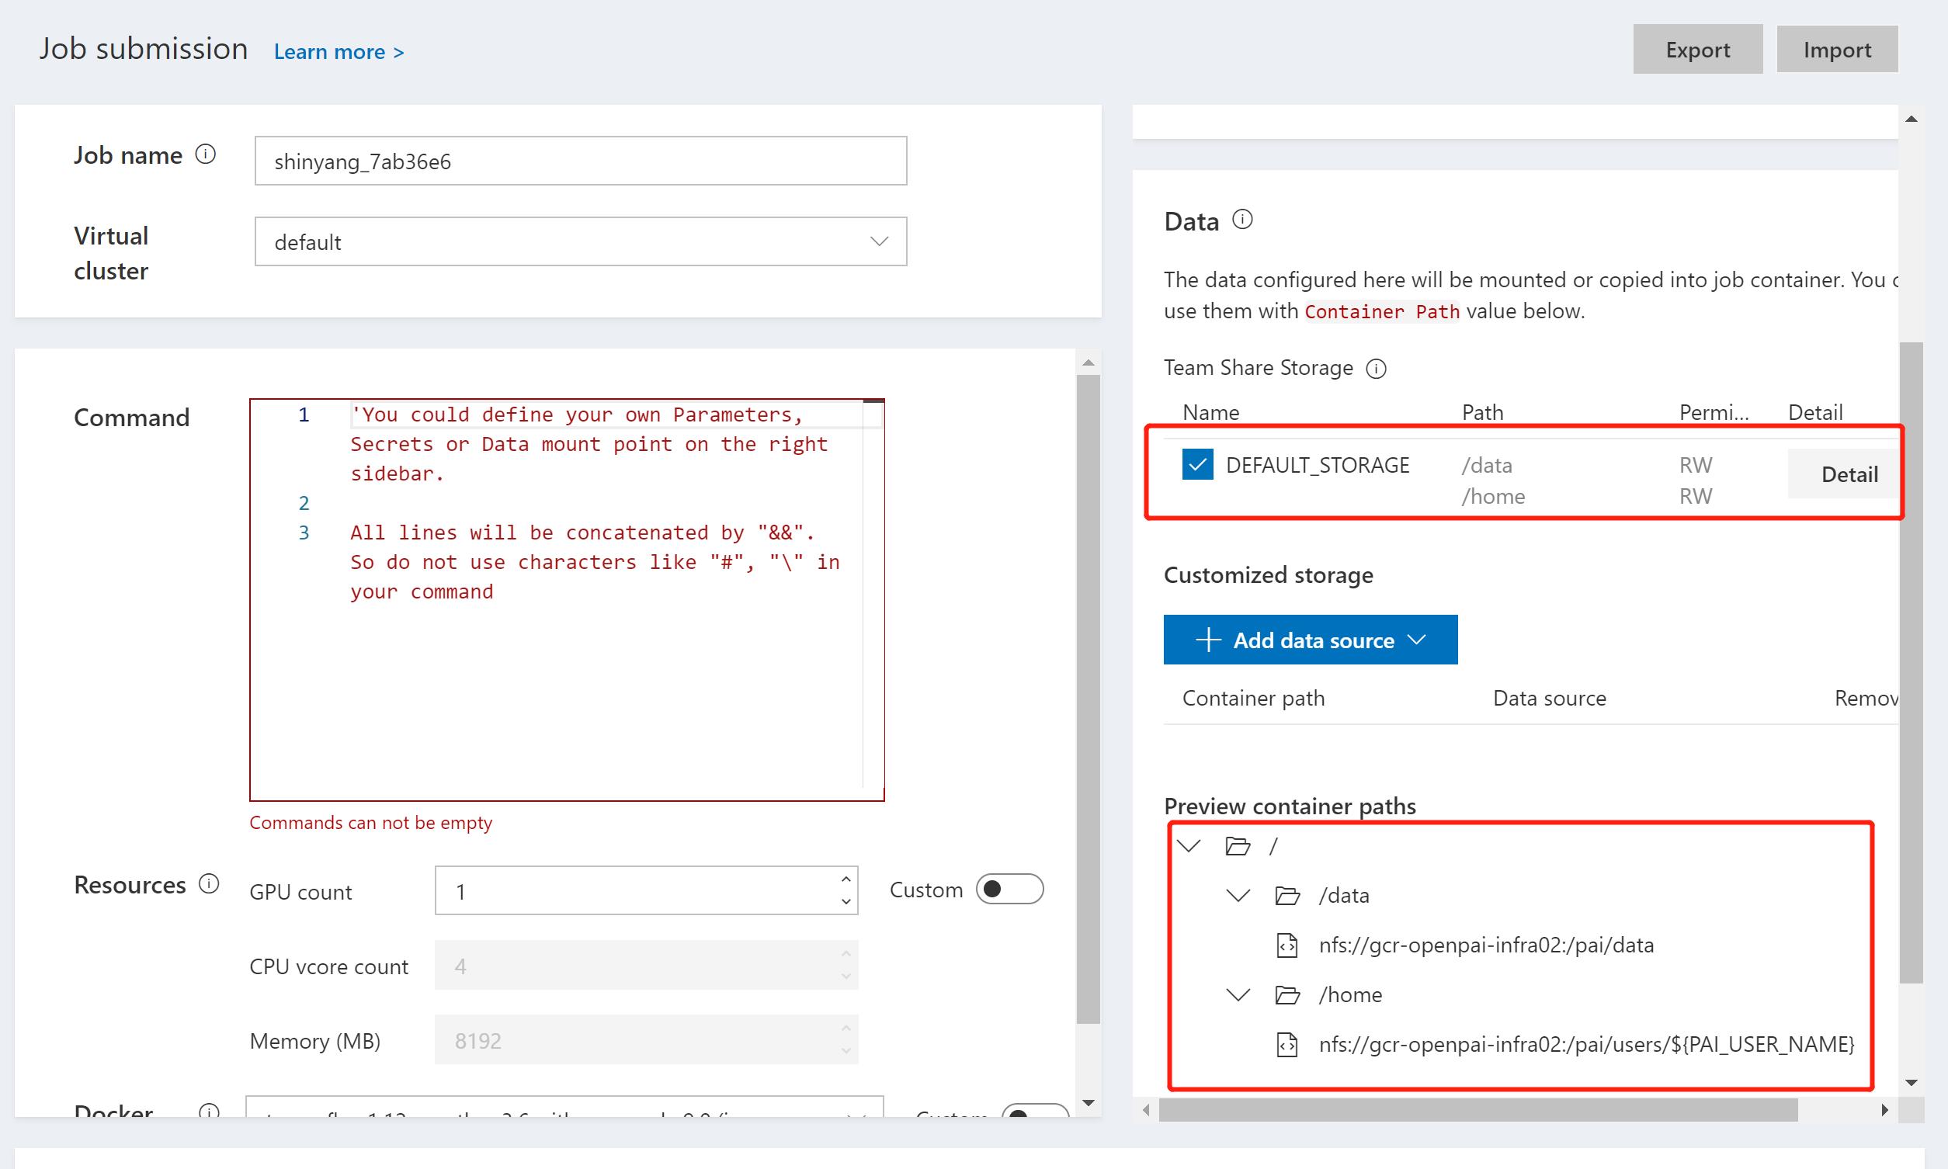Image resolution: width=1948 pixels, height=1169 pixels.
Task: Click the /home folder icon in preview
Action: (x=1287, y=995)
